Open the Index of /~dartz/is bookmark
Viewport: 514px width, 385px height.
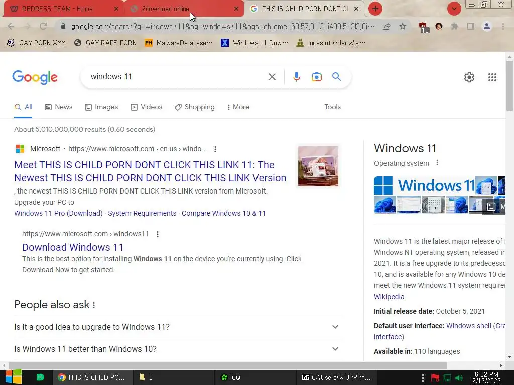331,43
